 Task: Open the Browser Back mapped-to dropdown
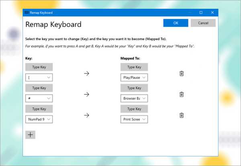(x=134, y=98)
